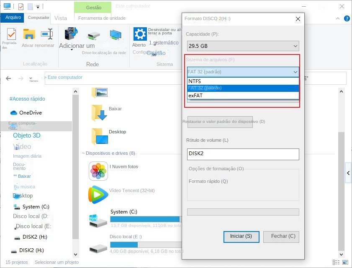Click the Baixar downloads folder icon
Viewport: 352px width, 268px height.
[99, 113]
